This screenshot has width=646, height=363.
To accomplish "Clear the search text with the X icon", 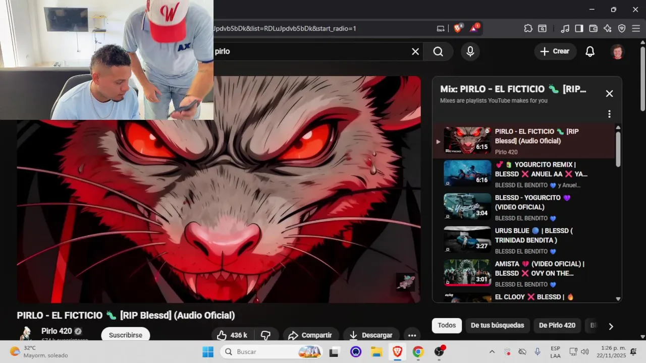I will pos(415,51).
